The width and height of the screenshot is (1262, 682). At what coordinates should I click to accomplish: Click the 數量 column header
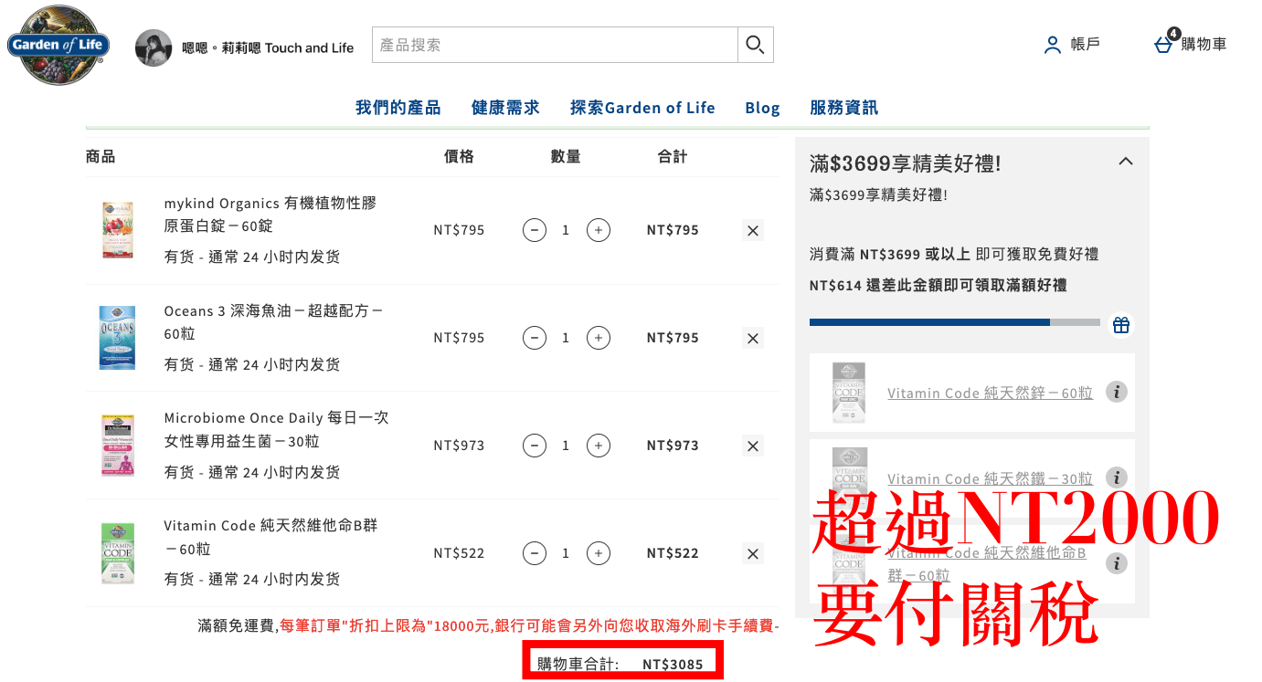click(x=566, y=157)
